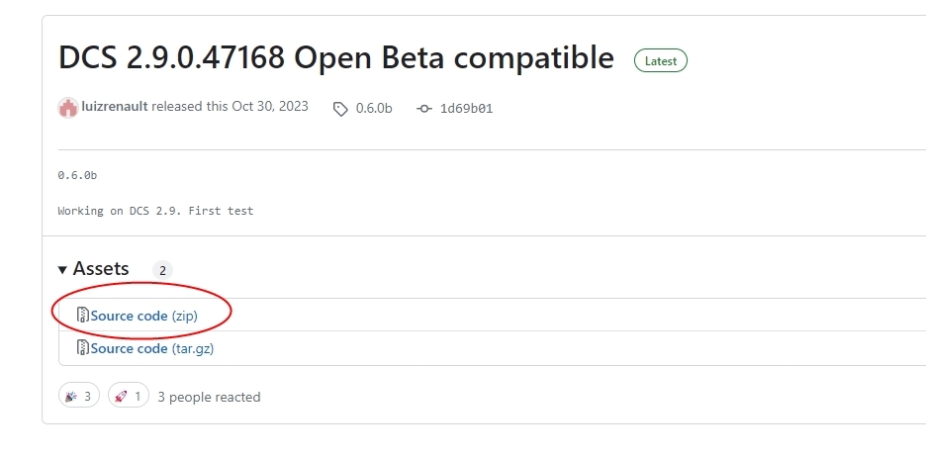React with the party popper emoji
The height and width of the screenshot is (460, 926).
(78, 397)
